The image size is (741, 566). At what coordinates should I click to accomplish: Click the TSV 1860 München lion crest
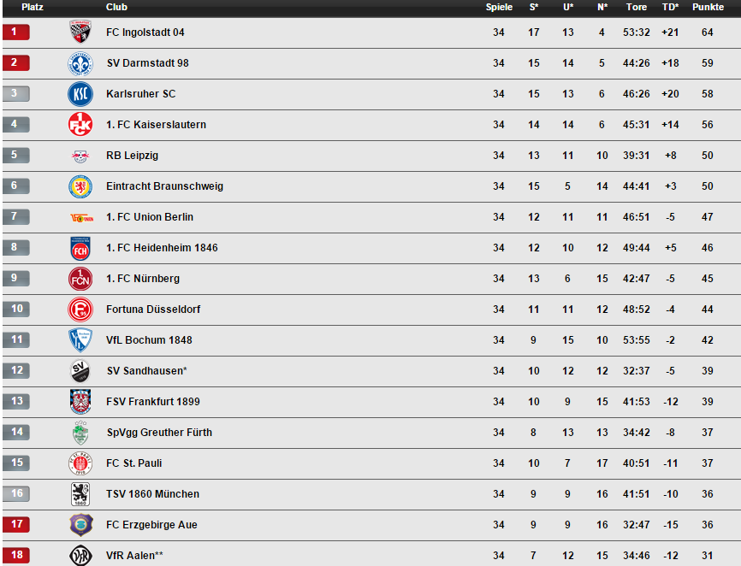tap(80, 494)
